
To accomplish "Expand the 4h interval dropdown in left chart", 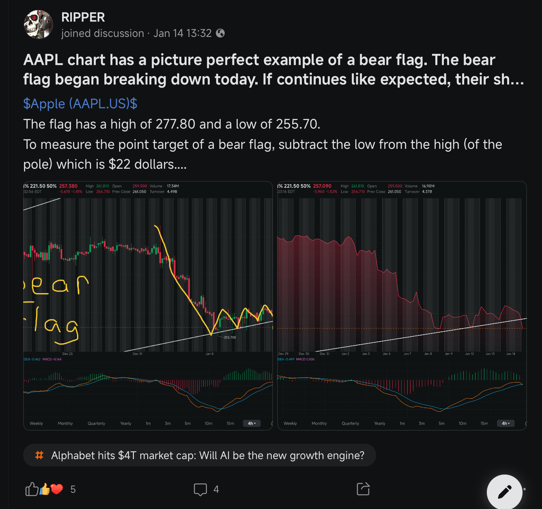I will 252,423.
